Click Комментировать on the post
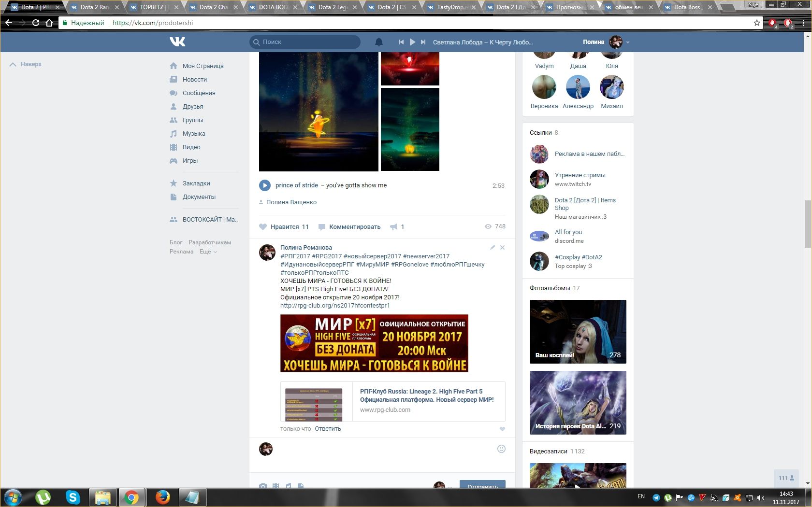The image size is (812, 507). point(349,226)
